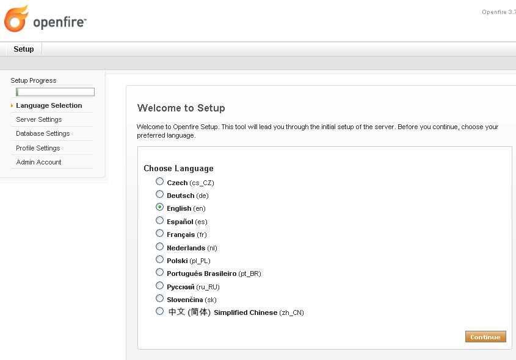This screenshot has height=360, width=516.
Task: Click Profile Settings step in sidebar
Action: click(x=38, y=148)
